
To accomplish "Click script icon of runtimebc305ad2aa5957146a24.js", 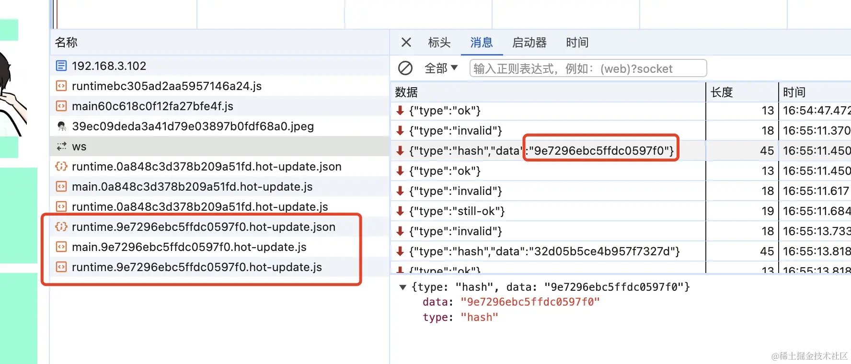I will pos(61,86).
